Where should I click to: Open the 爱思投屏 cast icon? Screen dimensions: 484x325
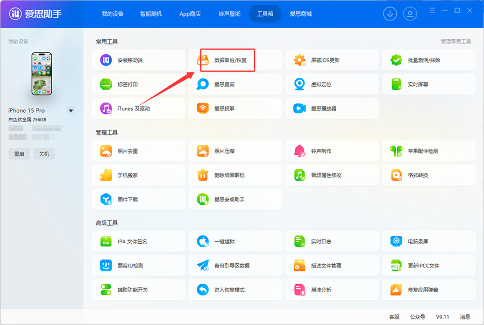coord(203,108)
